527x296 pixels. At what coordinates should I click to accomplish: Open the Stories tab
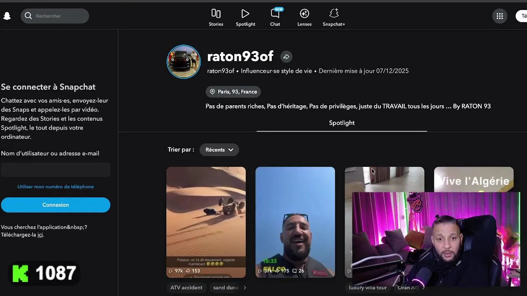point(216,18)
